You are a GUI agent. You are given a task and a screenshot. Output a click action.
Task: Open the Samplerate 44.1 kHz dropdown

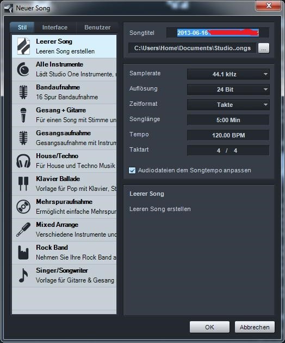[228, 74]
